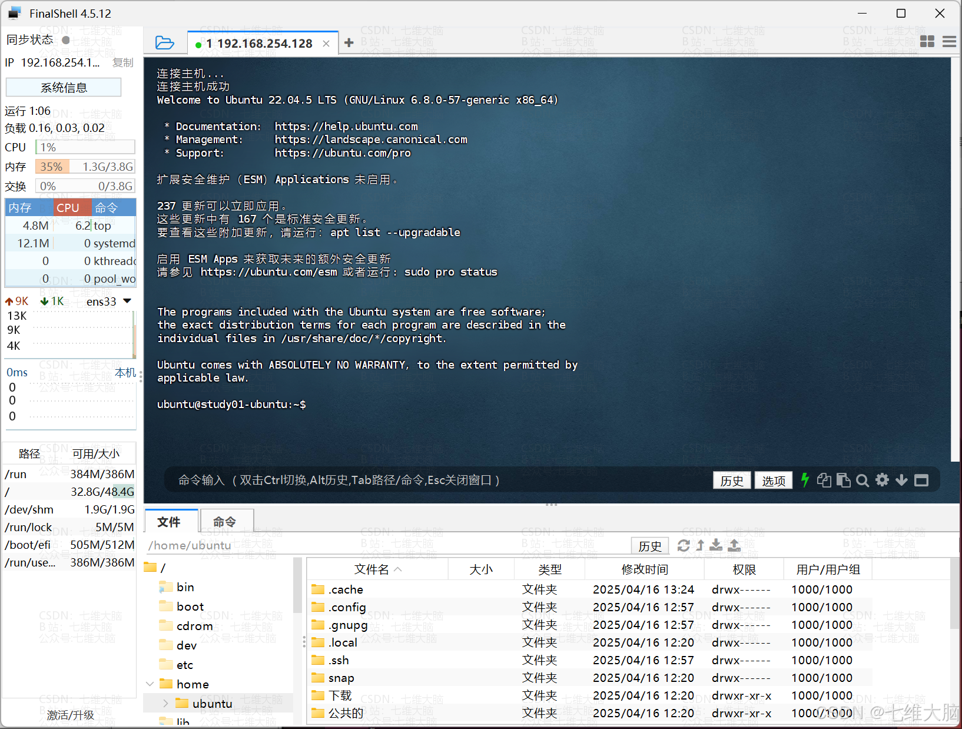The image size is (962, 729).
Task: Click the 系统信息 button
Action: (64, 88)
